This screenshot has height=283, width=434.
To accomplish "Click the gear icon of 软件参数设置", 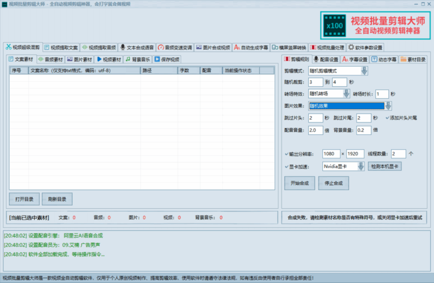I will (351, 47).
